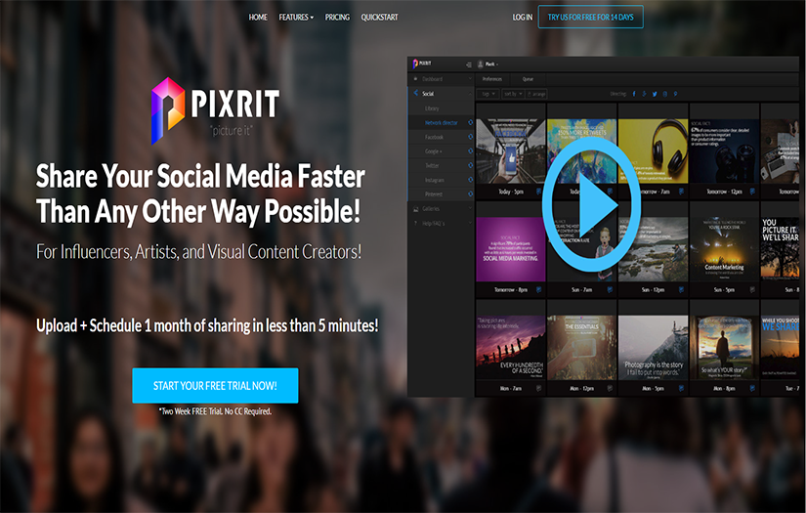
Task: Click the circular icon beside Twitter row
Action: point(470,165)
